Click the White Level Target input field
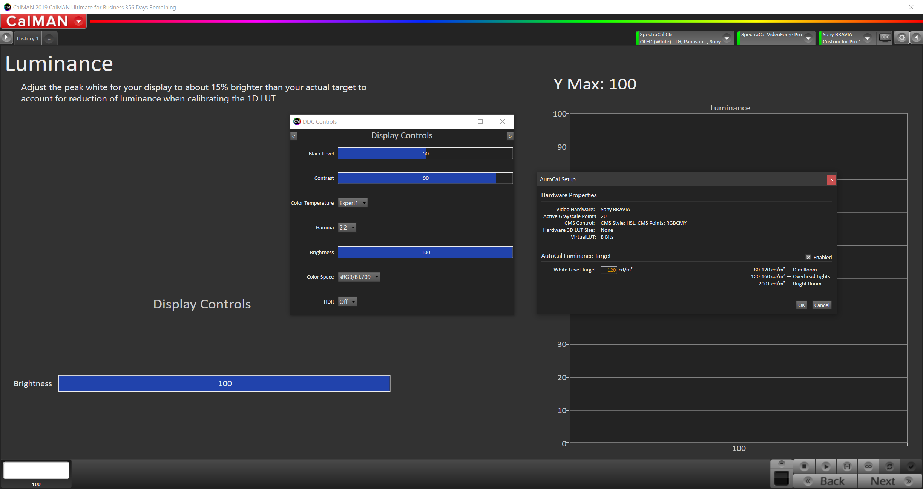The image size is (923, 489). coord(609,270)
